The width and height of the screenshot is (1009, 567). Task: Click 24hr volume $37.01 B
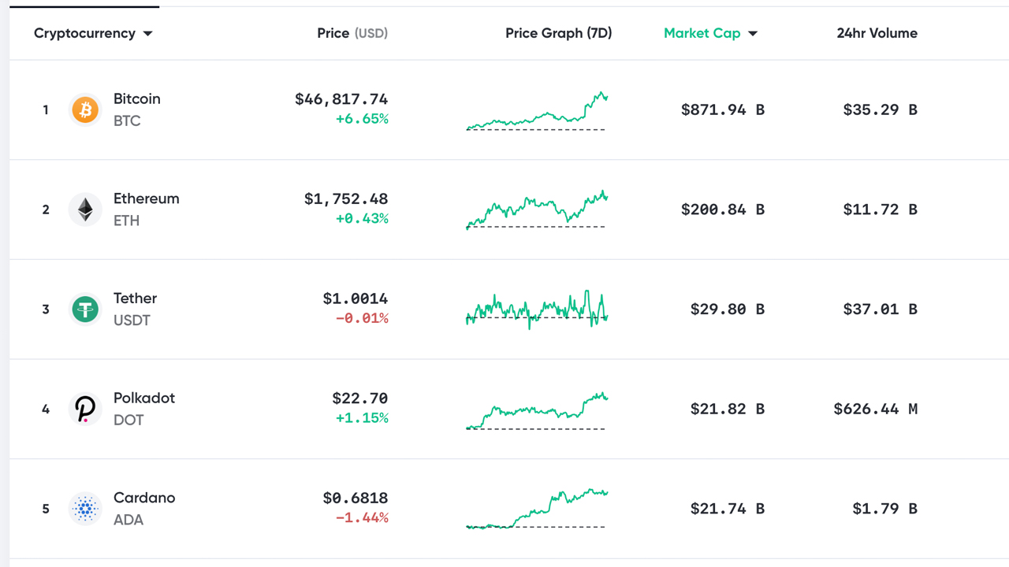(x=881, y=309)
